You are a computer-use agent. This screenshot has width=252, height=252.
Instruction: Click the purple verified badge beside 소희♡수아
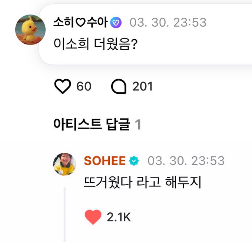[x=116, y=23]
